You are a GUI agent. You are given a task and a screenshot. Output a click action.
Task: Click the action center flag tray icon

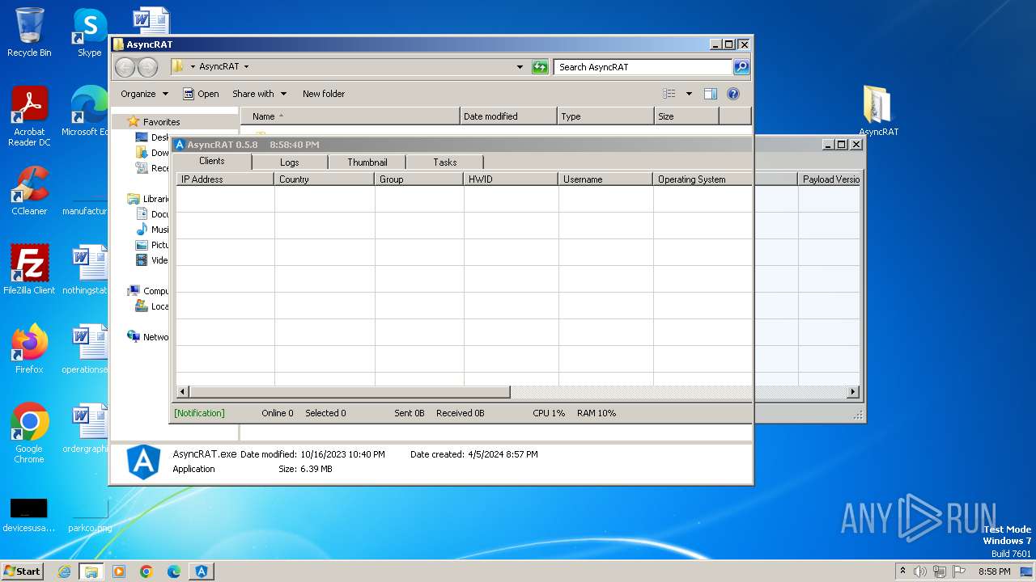coord(960,571)
